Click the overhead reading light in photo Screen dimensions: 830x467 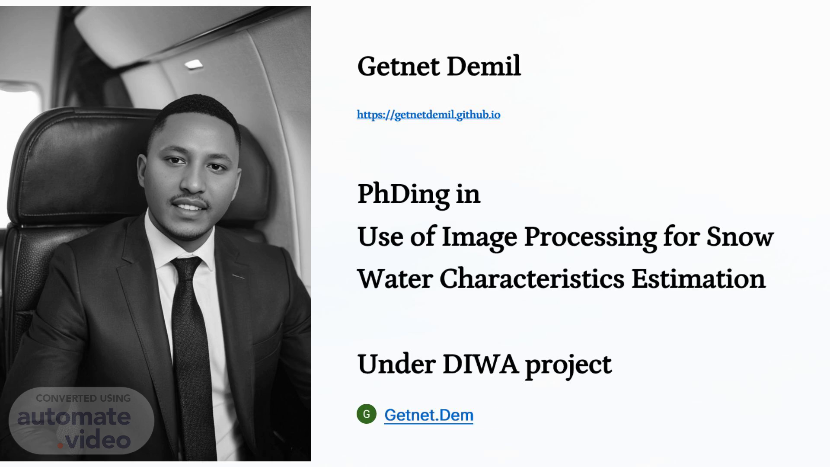194,64
